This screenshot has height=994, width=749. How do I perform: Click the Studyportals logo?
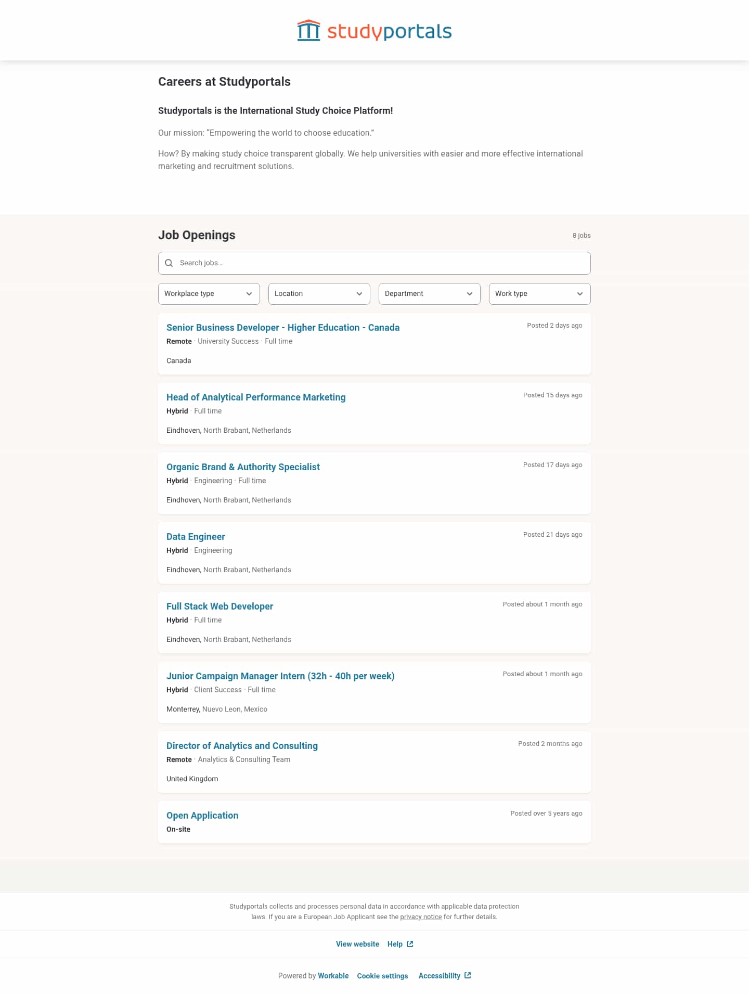[x=374, y=31]
